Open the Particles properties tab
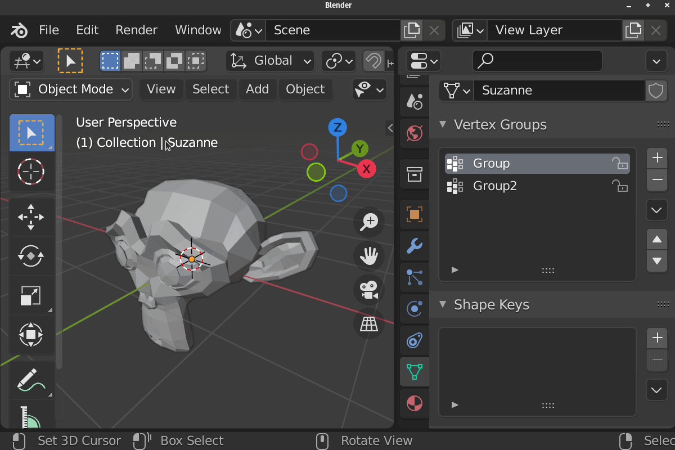This screenshot has width=675, height=450. pyautogui.click(x=415, y=277)
